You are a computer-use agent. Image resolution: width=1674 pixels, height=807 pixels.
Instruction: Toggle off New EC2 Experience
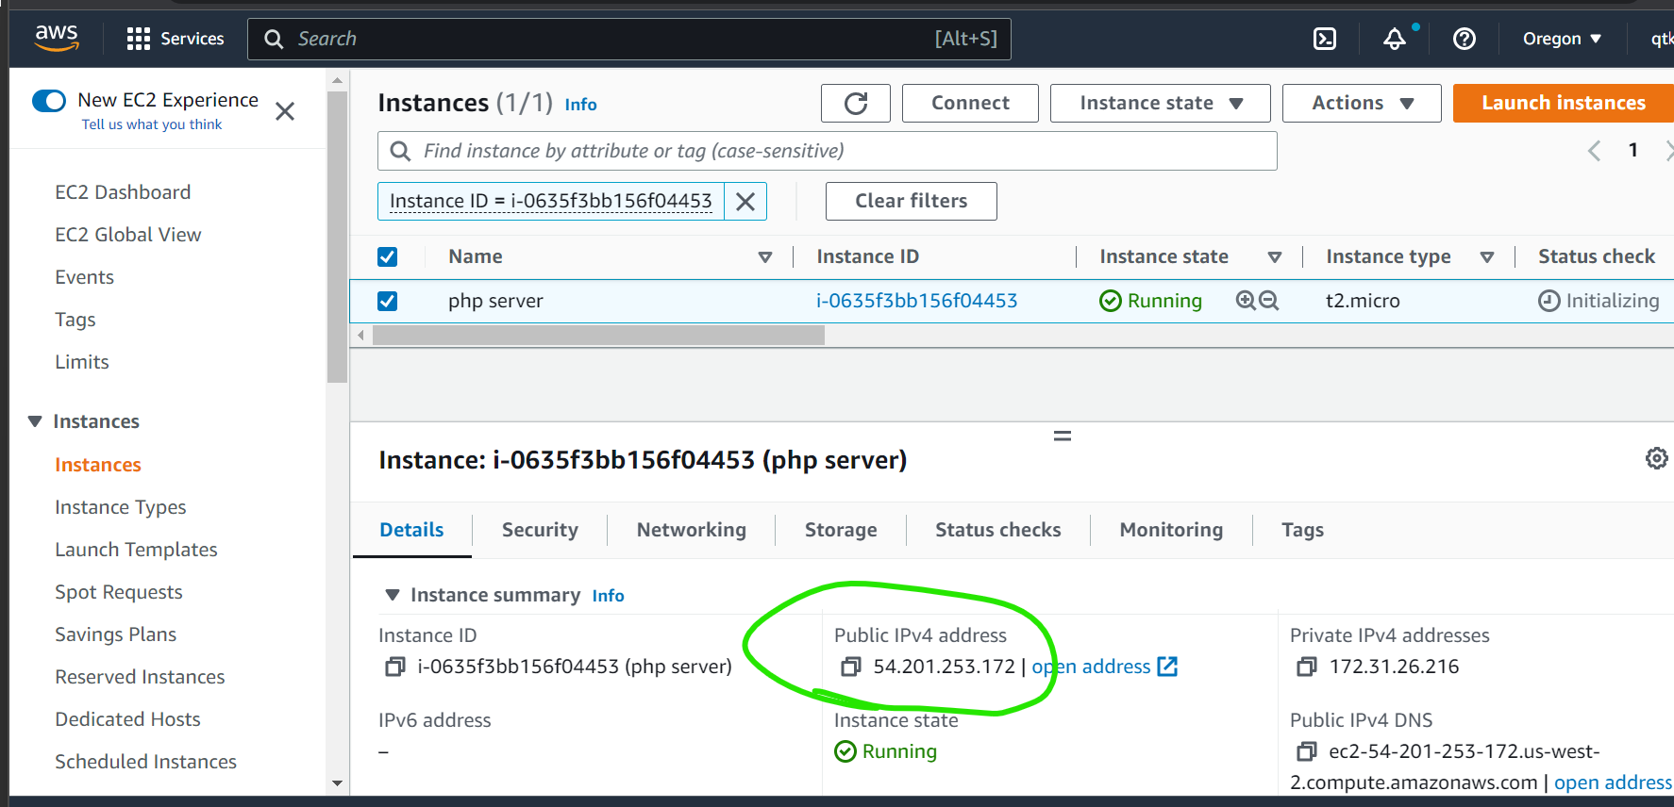(49, 101)
